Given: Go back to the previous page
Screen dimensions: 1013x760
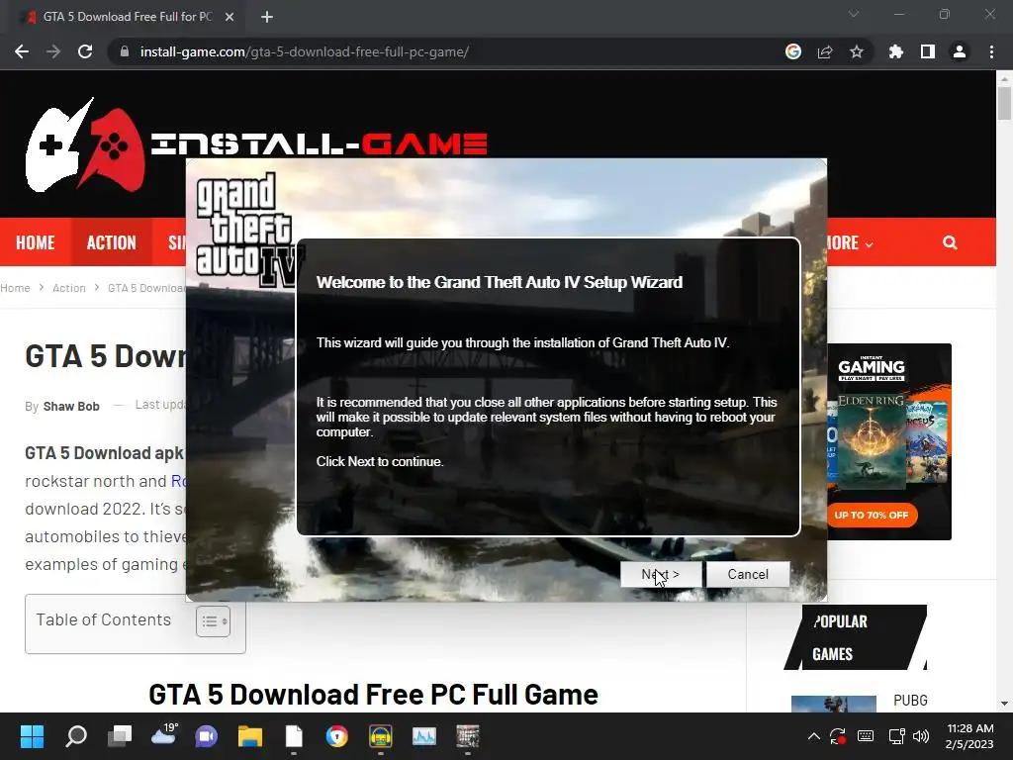Looking at the screenshot, I should pyautogui.click(x=22, y=51).
